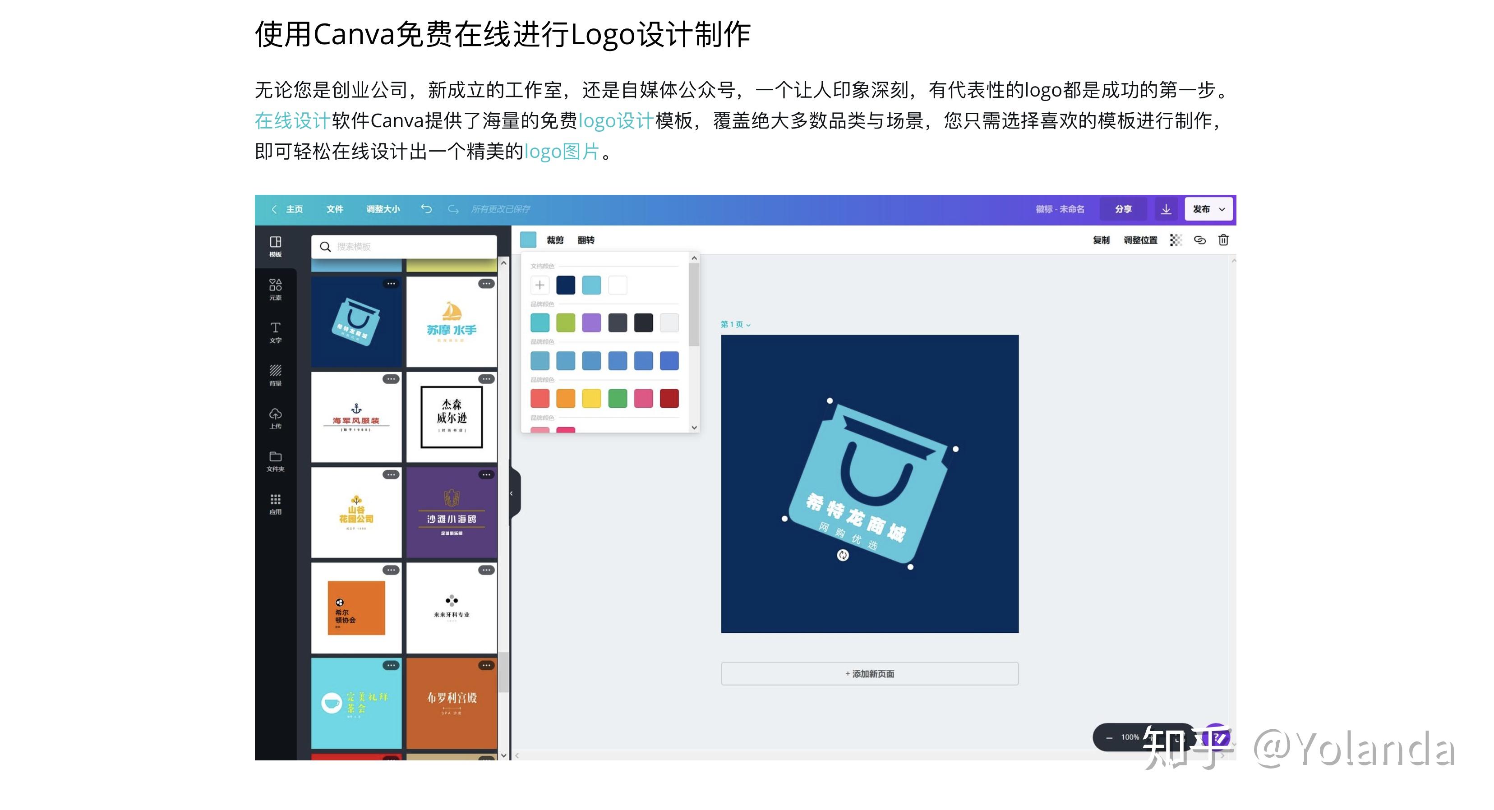Click 复制 duplicate in the toolbar
1494x810 pixels.
point(1101,240)
